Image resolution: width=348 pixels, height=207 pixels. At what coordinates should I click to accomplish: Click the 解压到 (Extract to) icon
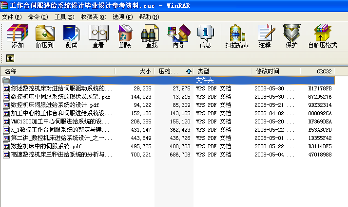45,36
